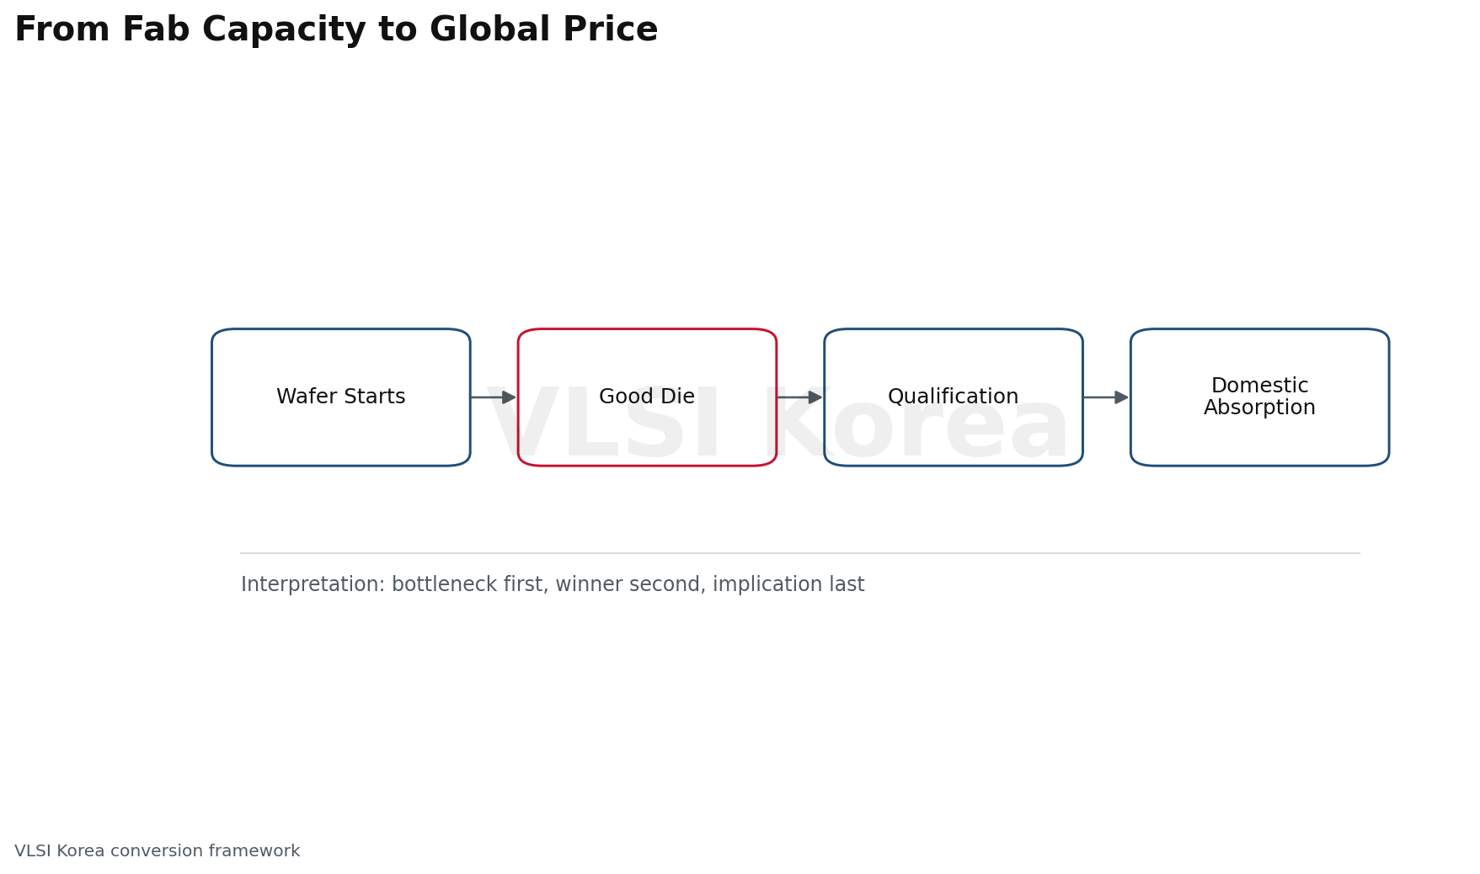Viewport: 1480px width, 874px height.
Task: Select the Wafer Starts box
Action: point(341,397)
